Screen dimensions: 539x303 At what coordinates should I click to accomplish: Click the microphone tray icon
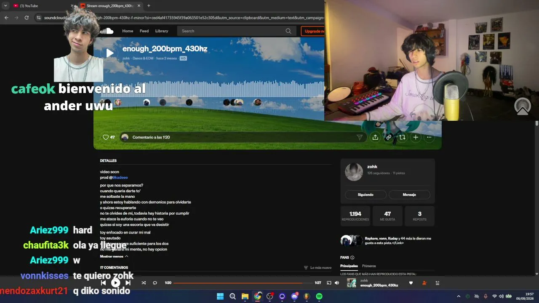click(486, 296)
